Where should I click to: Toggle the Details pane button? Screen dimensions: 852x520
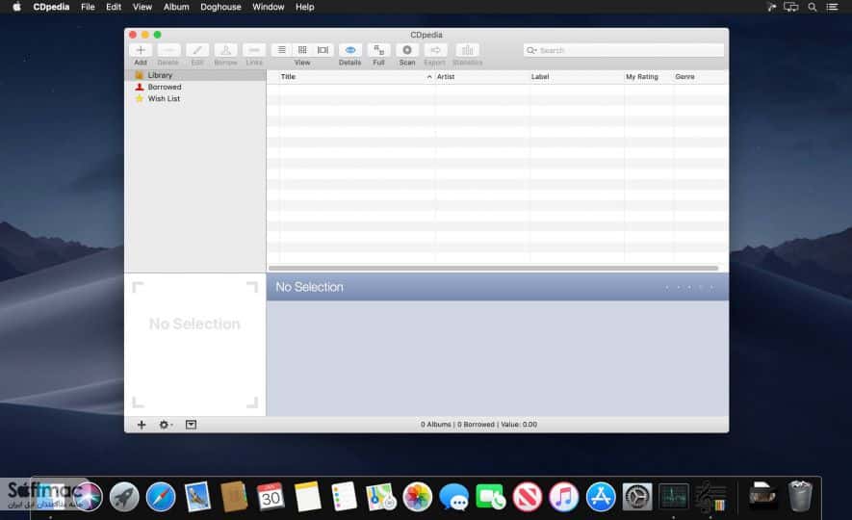[349, 50]
